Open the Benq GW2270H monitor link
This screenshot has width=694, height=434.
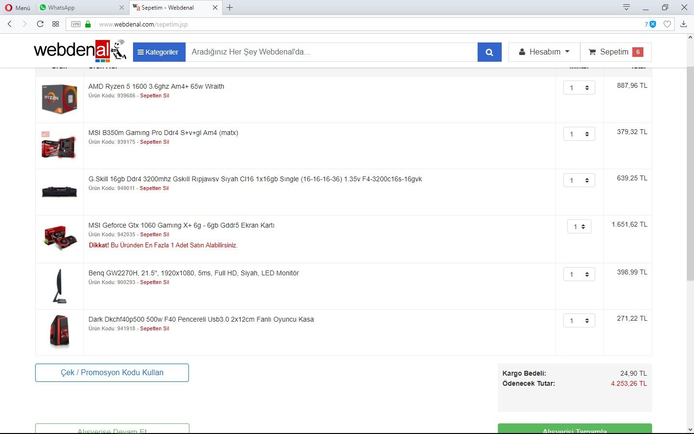pyautogui.click(x=193, y=273)
